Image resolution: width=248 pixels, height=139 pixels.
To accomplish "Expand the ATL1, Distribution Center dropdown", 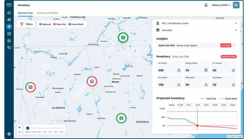I will (x=197, y=23).
